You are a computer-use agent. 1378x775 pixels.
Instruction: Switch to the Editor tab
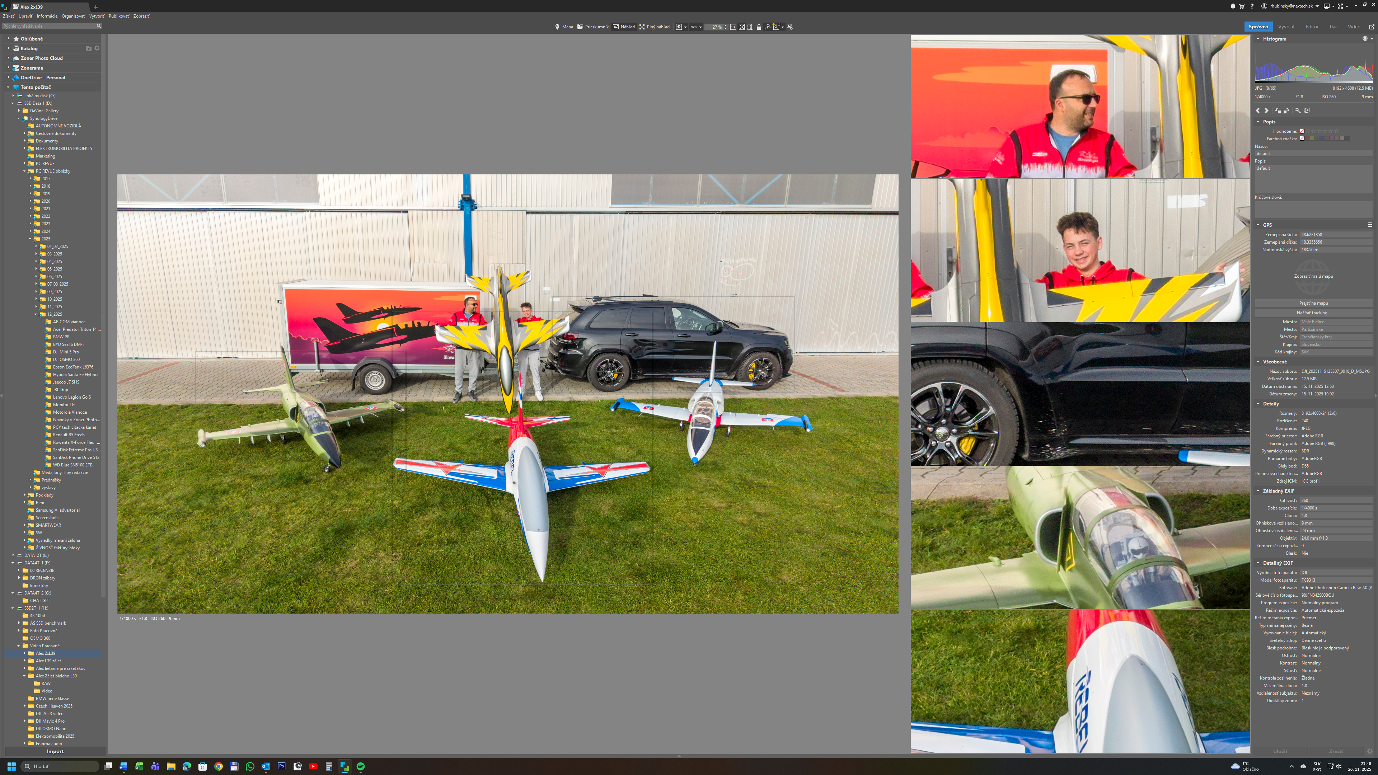(x=1312, y=27)
